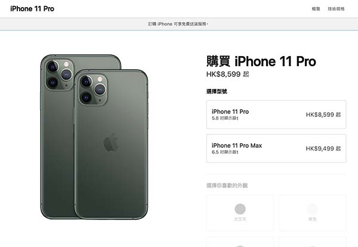Open the 概覽 overview tab
Image resolution: width=358 pixels, height=247 pixels.
pyautogui.click(x=316, y=9)
